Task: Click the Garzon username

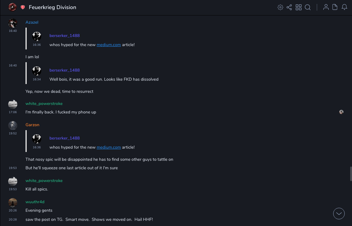Action: (32, 125)
